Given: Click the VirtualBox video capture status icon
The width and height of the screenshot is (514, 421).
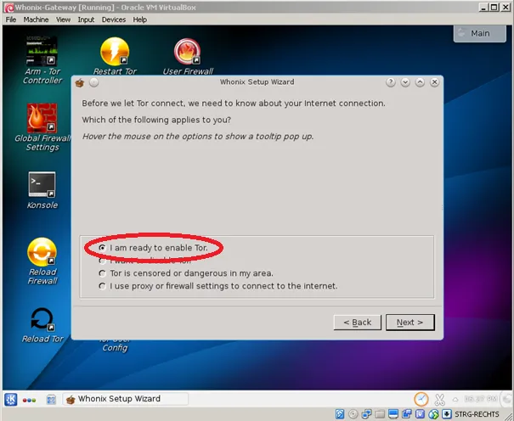Looking at the screenshot, I should (x=407, y=414).
